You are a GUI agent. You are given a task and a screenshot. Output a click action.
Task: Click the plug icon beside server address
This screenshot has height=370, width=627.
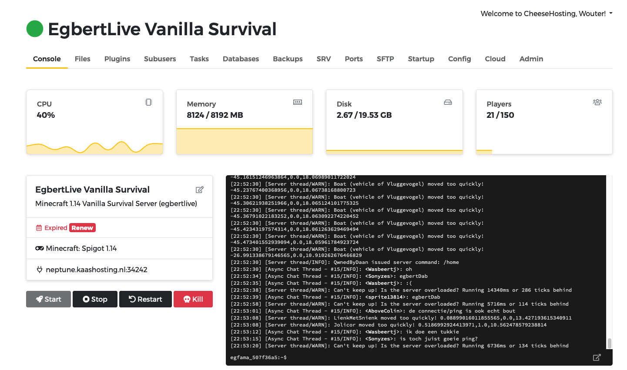pyautogui.click(x=40, y=270)
